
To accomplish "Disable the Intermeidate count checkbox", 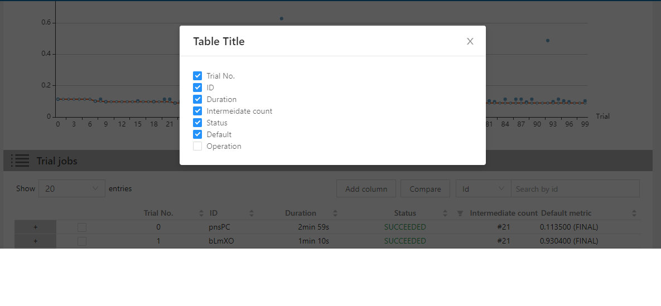I will click(x=197, y=111).
